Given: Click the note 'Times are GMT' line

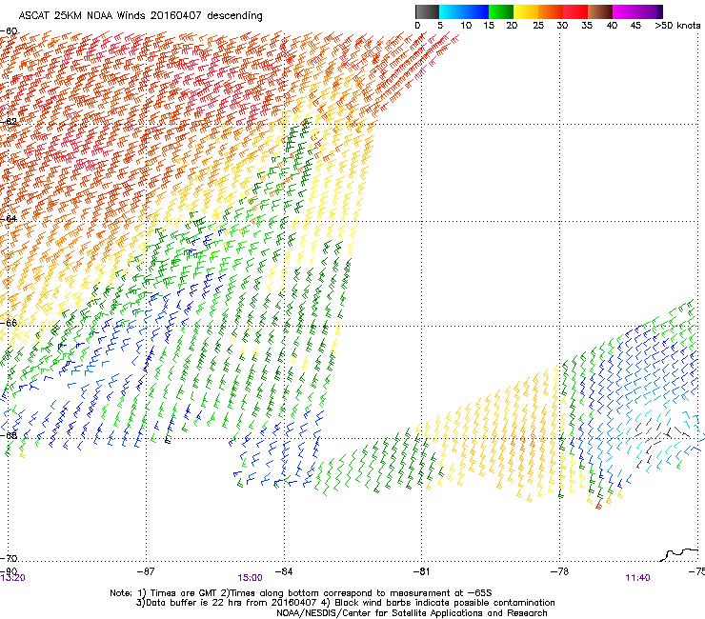Looking at the screenshot, I should coord(301,593).
